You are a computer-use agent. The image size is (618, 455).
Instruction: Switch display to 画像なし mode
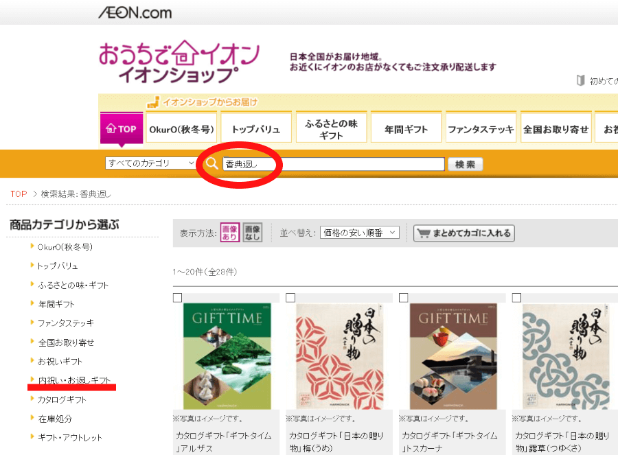[252, 233]
